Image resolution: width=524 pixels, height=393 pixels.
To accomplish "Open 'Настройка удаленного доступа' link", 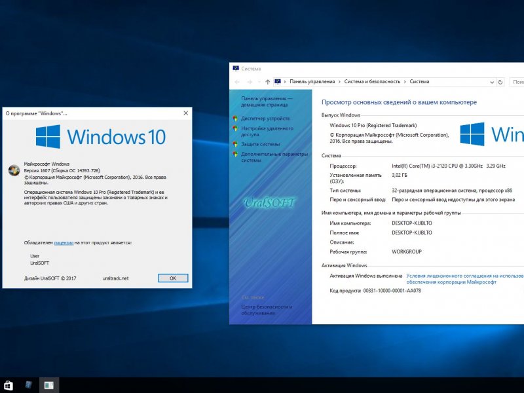I will (267, 132).
